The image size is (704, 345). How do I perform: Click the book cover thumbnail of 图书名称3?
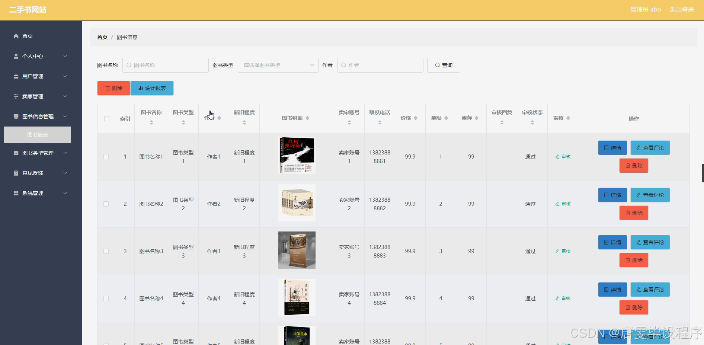(x=297, y=250)
